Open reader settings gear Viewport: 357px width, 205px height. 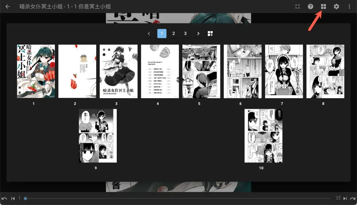click(x=336, y=6)
